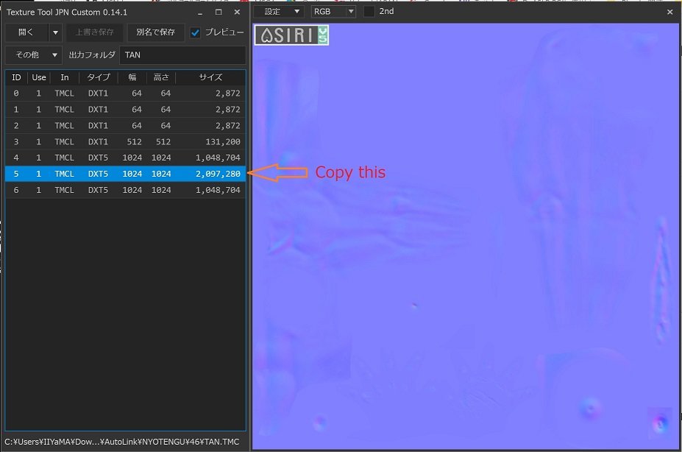Click the TAN.TMC file path status text
The width and height of the screenshot is (682, 452).
[x=122, y=442]
